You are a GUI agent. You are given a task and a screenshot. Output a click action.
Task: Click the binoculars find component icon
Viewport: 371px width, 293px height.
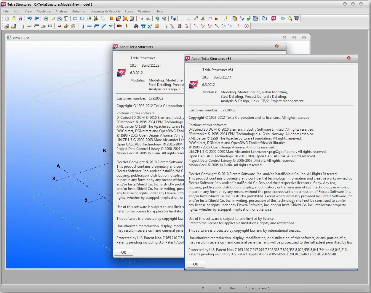coord(136,26)
